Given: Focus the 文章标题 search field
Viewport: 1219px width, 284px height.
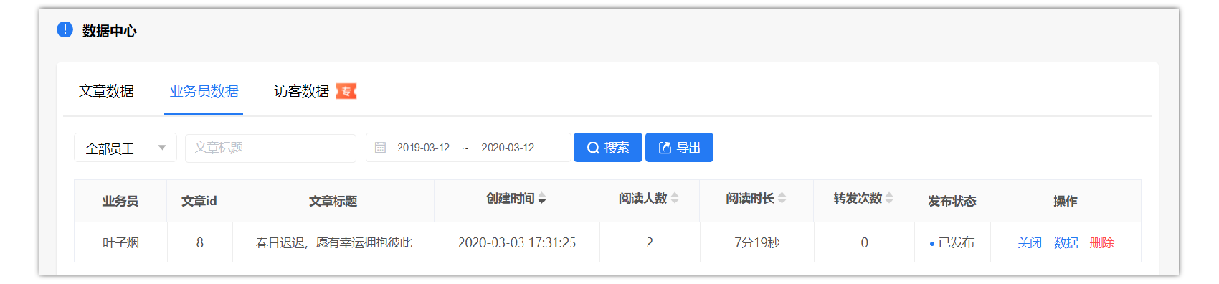Looking at the screenshot, I should click(270, 148).
